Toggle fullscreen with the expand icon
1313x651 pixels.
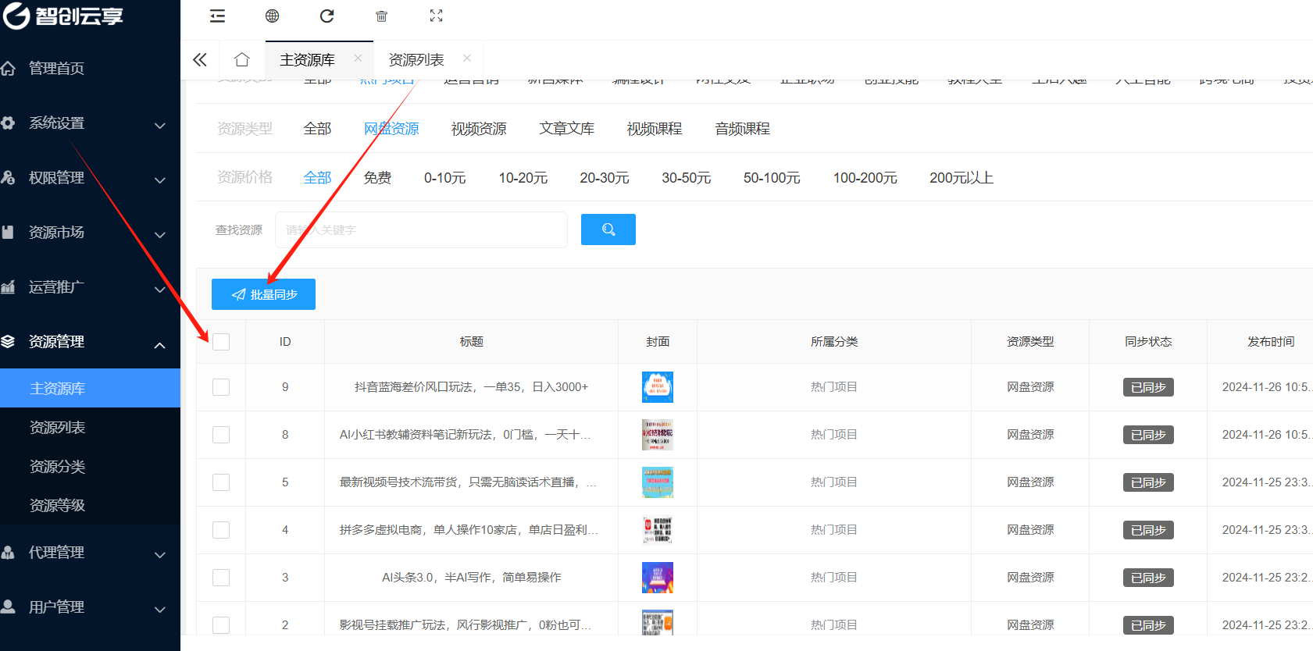pos(437,16)
